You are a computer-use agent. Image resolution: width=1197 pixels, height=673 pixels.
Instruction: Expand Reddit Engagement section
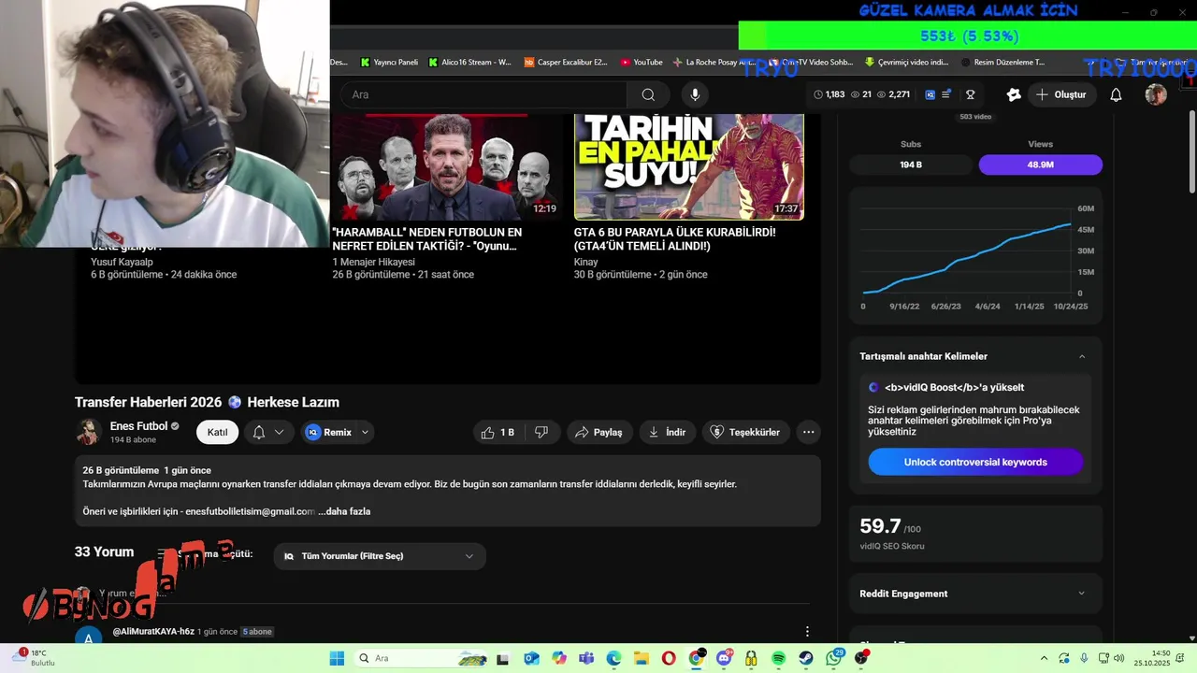point(1082,594)
